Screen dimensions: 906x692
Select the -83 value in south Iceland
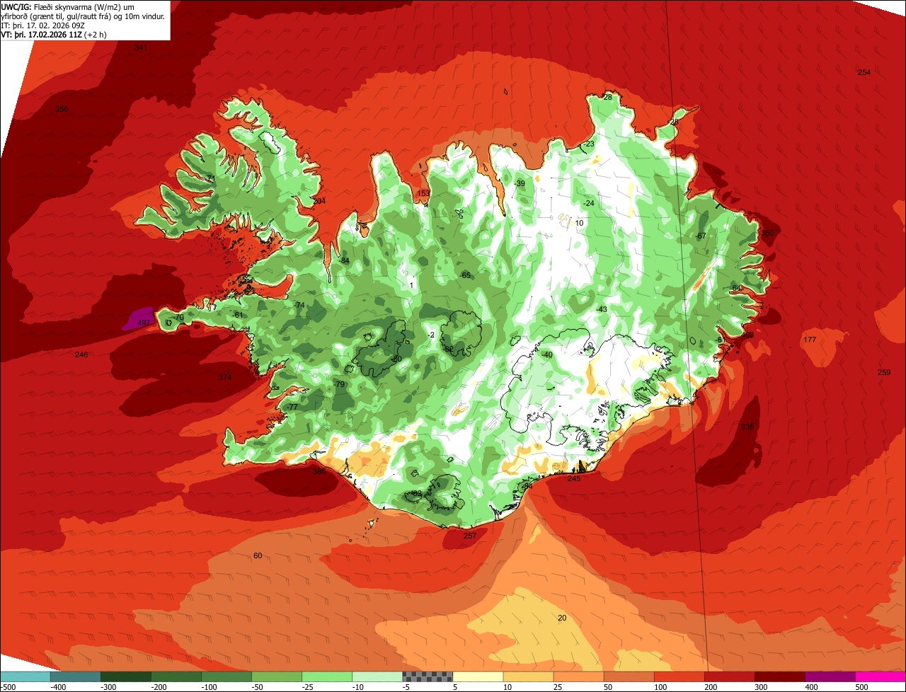click(x=415, y=493)
